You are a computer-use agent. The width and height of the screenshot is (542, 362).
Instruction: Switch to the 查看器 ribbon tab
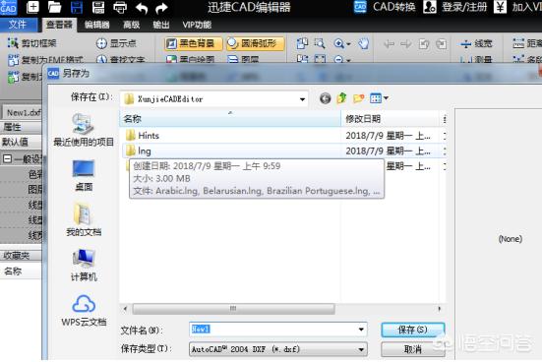coord(59,25)
